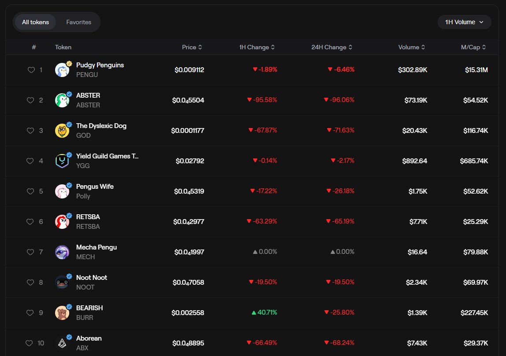506x356 pixels.
Task: Favorite ABSTER with the heart icon
Action: click(30, 100)
